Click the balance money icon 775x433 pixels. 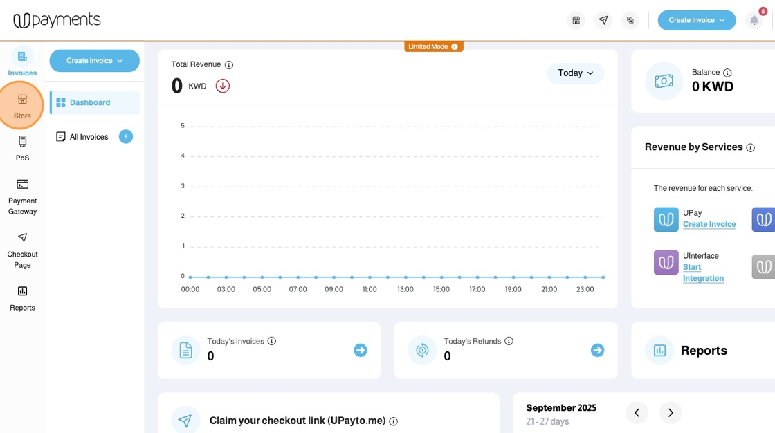click(x=664, y=81)
